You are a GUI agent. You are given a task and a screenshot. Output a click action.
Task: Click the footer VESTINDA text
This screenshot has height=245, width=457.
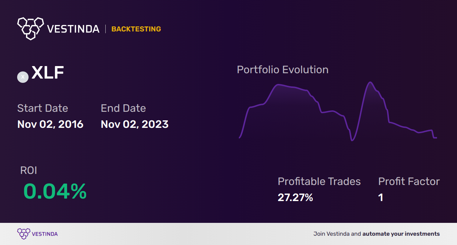[45, 234]
